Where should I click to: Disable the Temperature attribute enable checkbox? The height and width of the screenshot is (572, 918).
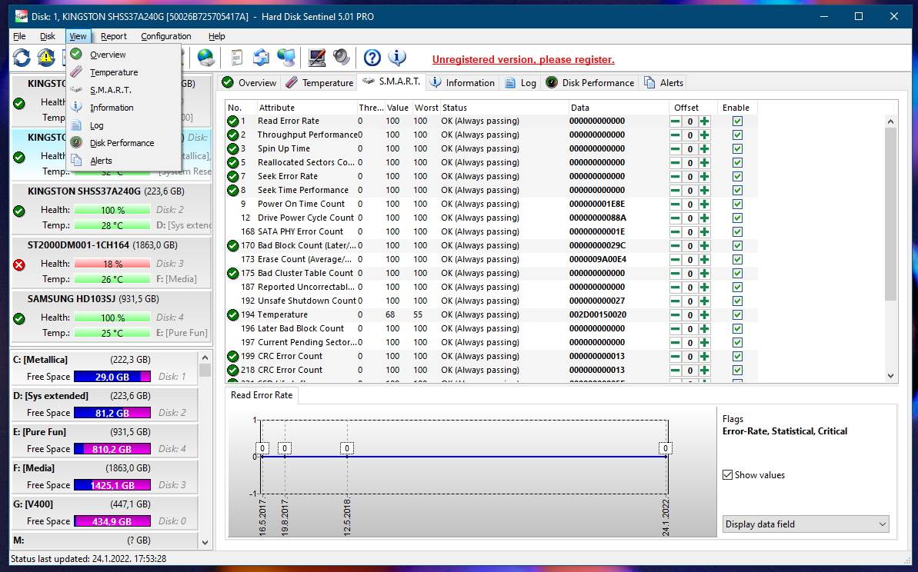coord(737,314)
